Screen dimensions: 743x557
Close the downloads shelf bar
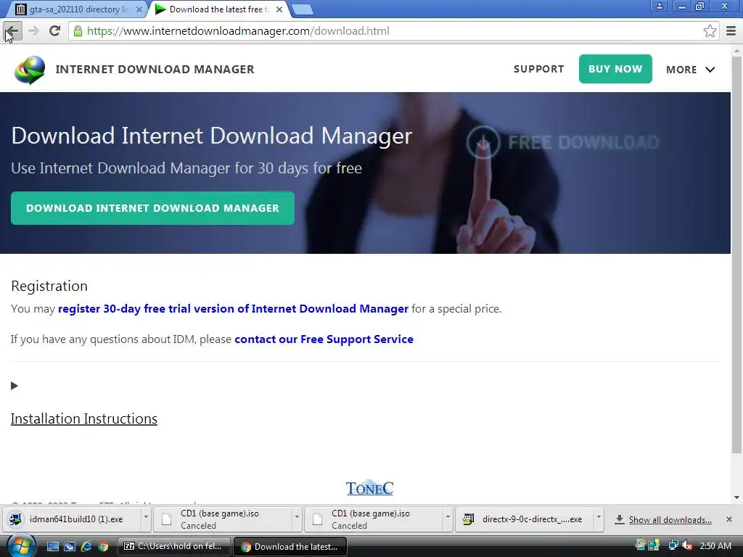[x=728, y=519]
